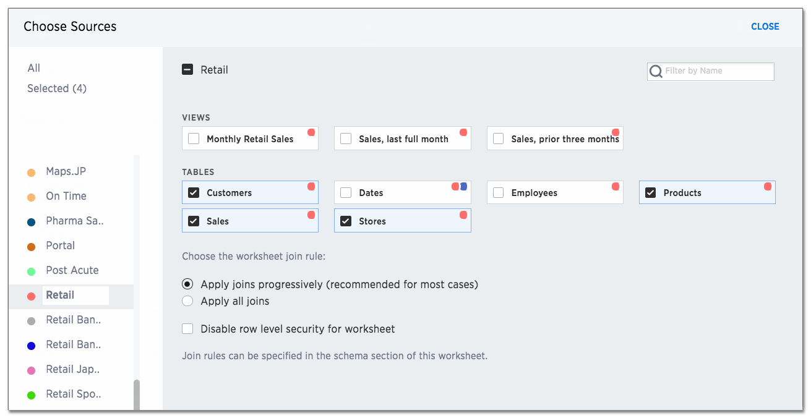The image size is (811, 418).
Task: Click the CLOSE link
Action: [x=765, y=27]
